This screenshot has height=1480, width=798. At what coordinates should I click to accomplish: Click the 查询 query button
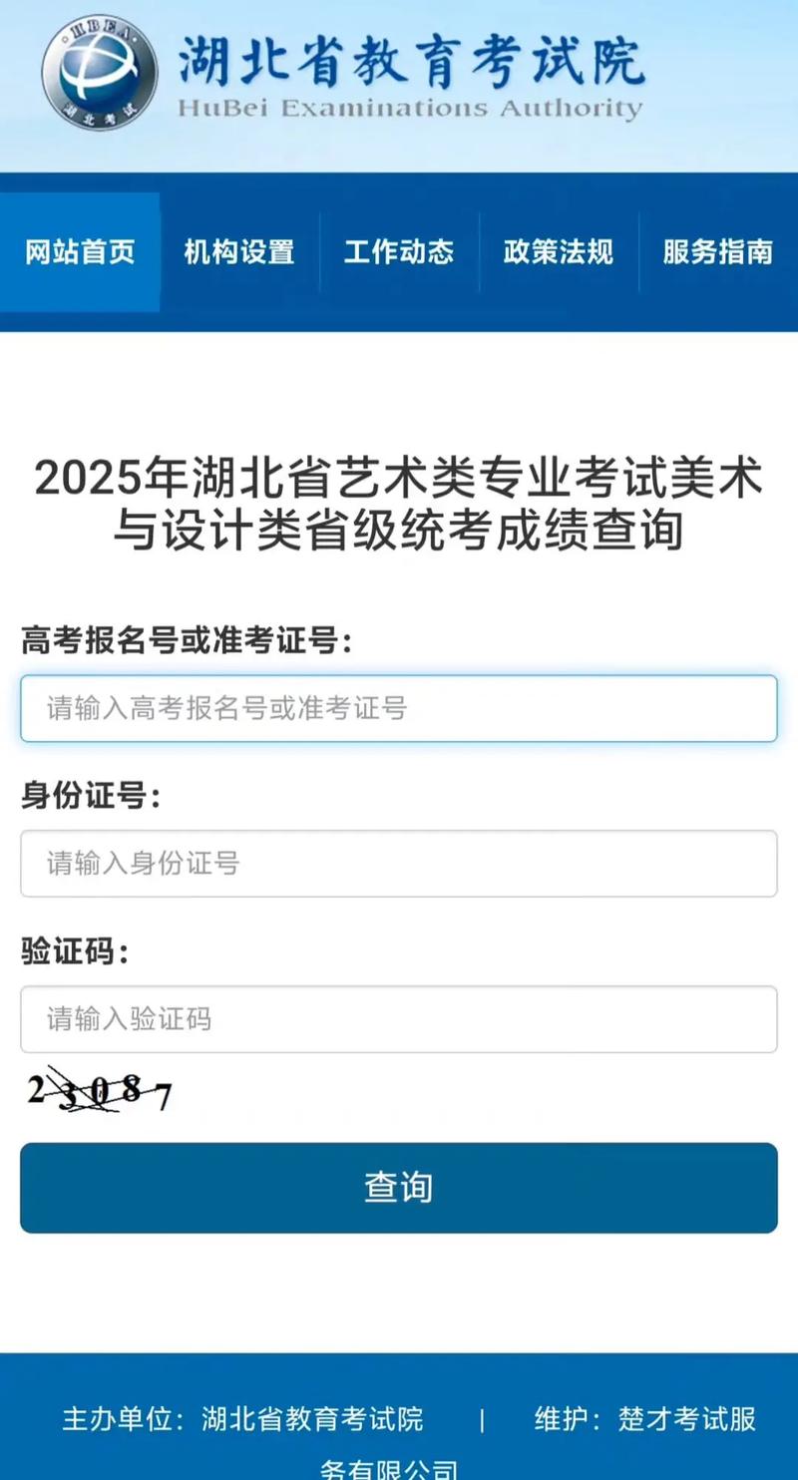point(399,1188)
